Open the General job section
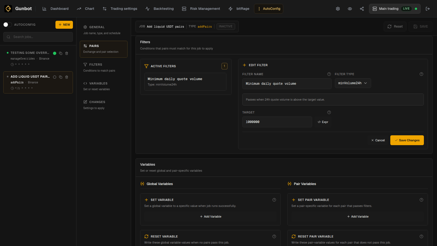The image size is (437, 246). pos(104,30)
